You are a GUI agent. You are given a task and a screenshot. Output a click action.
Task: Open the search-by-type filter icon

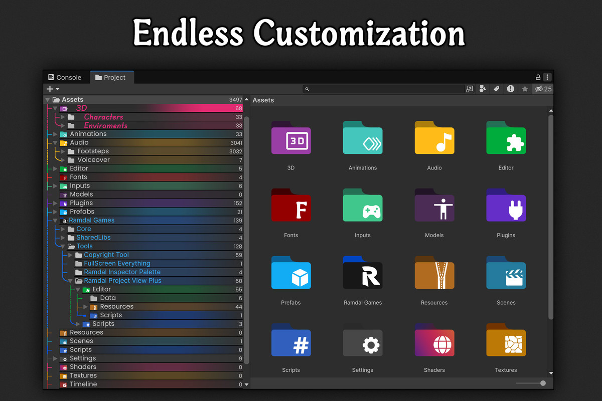[x=482, y=89]
